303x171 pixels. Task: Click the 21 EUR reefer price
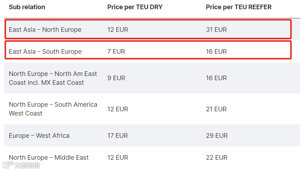coord(216,109)
